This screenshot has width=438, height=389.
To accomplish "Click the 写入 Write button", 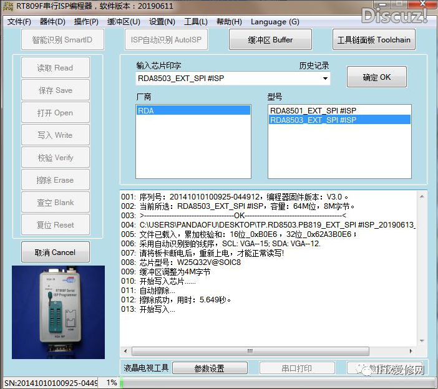I will pyautogui.click(x=56, y=135).
